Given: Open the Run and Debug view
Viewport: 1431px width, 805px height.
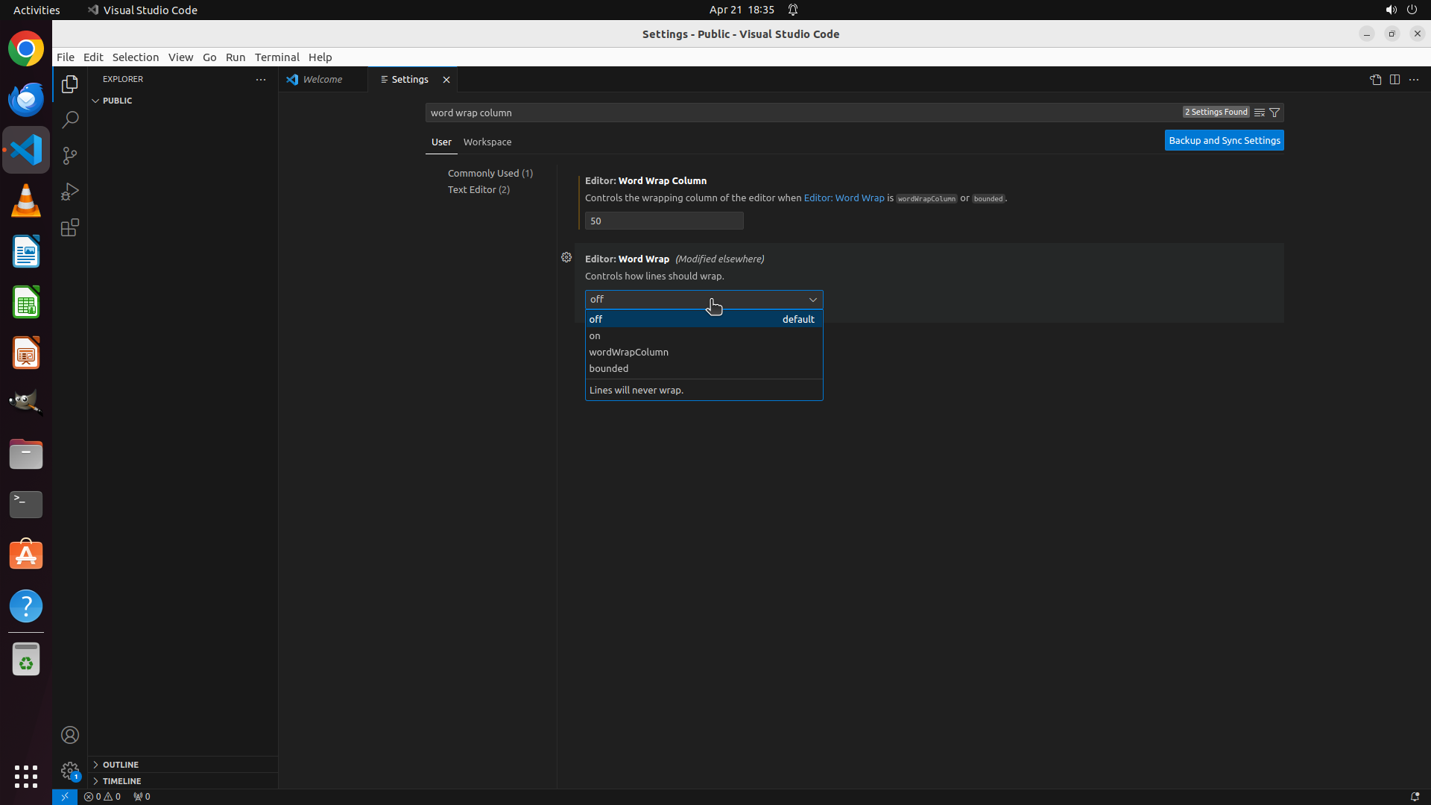Looking at the screenshot, I should (x=70, y=192).
